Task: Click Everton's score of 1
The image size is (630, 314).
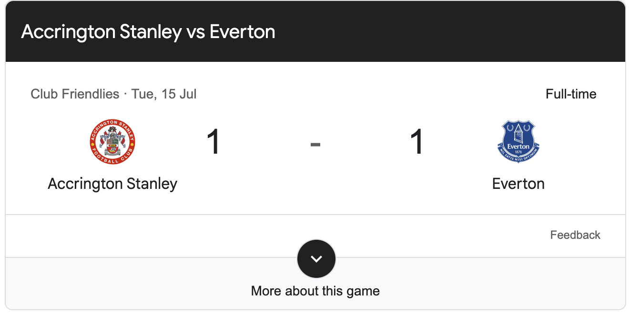Action: pos(417,142)
